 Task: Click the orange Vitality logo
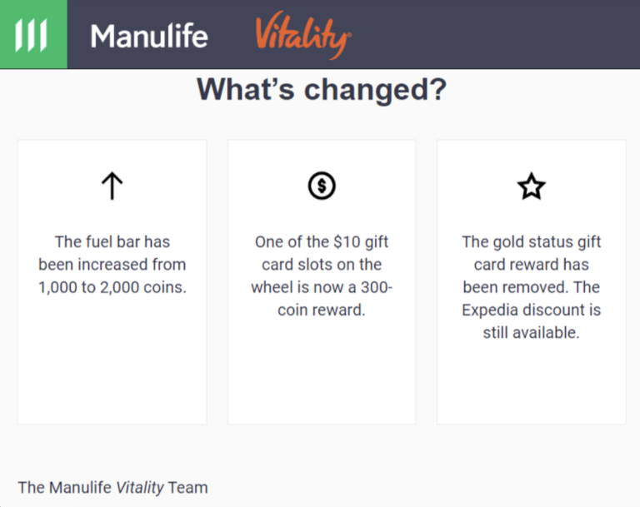tap(302, 37)
